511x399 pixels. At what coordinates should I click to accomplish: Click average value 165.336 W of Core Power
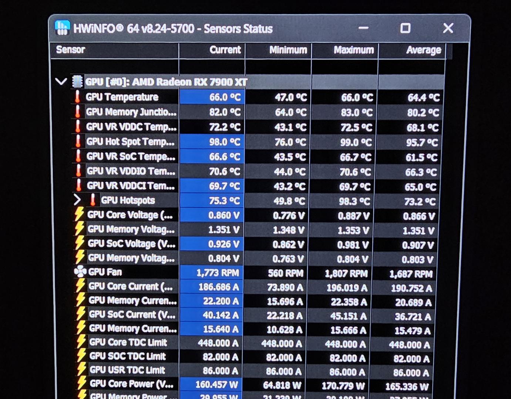[x=407, y=386]
